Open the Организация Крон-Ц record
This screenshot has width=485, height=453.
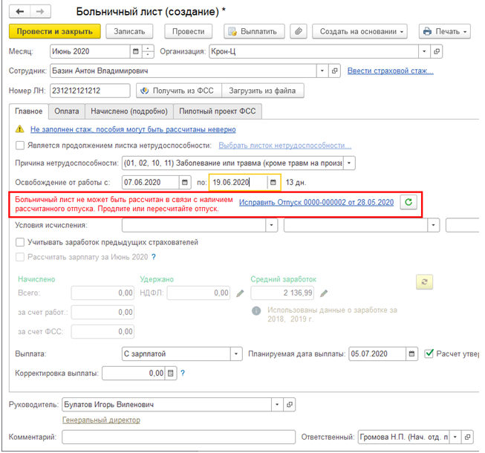click(437, 51)
